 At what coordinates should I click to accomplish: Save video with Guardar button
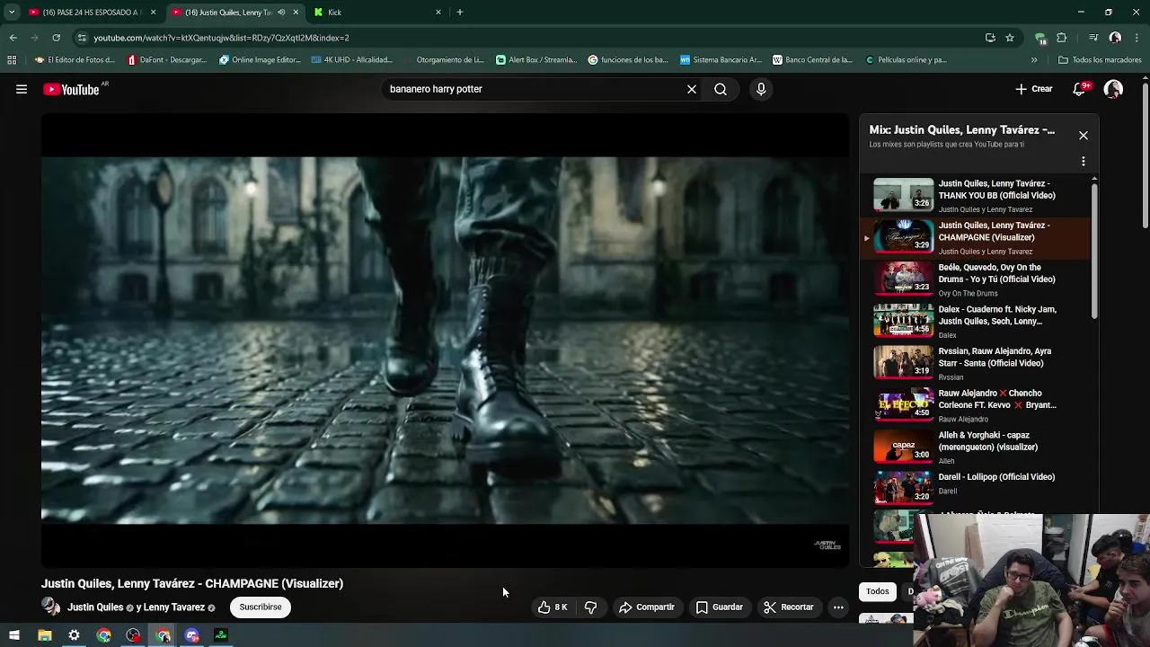pos(720,607)
